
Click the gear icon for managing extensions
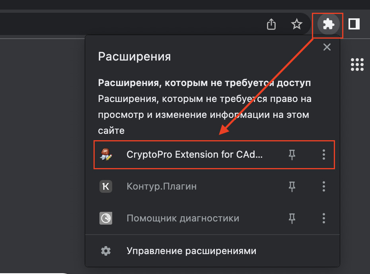pos(106,251)
